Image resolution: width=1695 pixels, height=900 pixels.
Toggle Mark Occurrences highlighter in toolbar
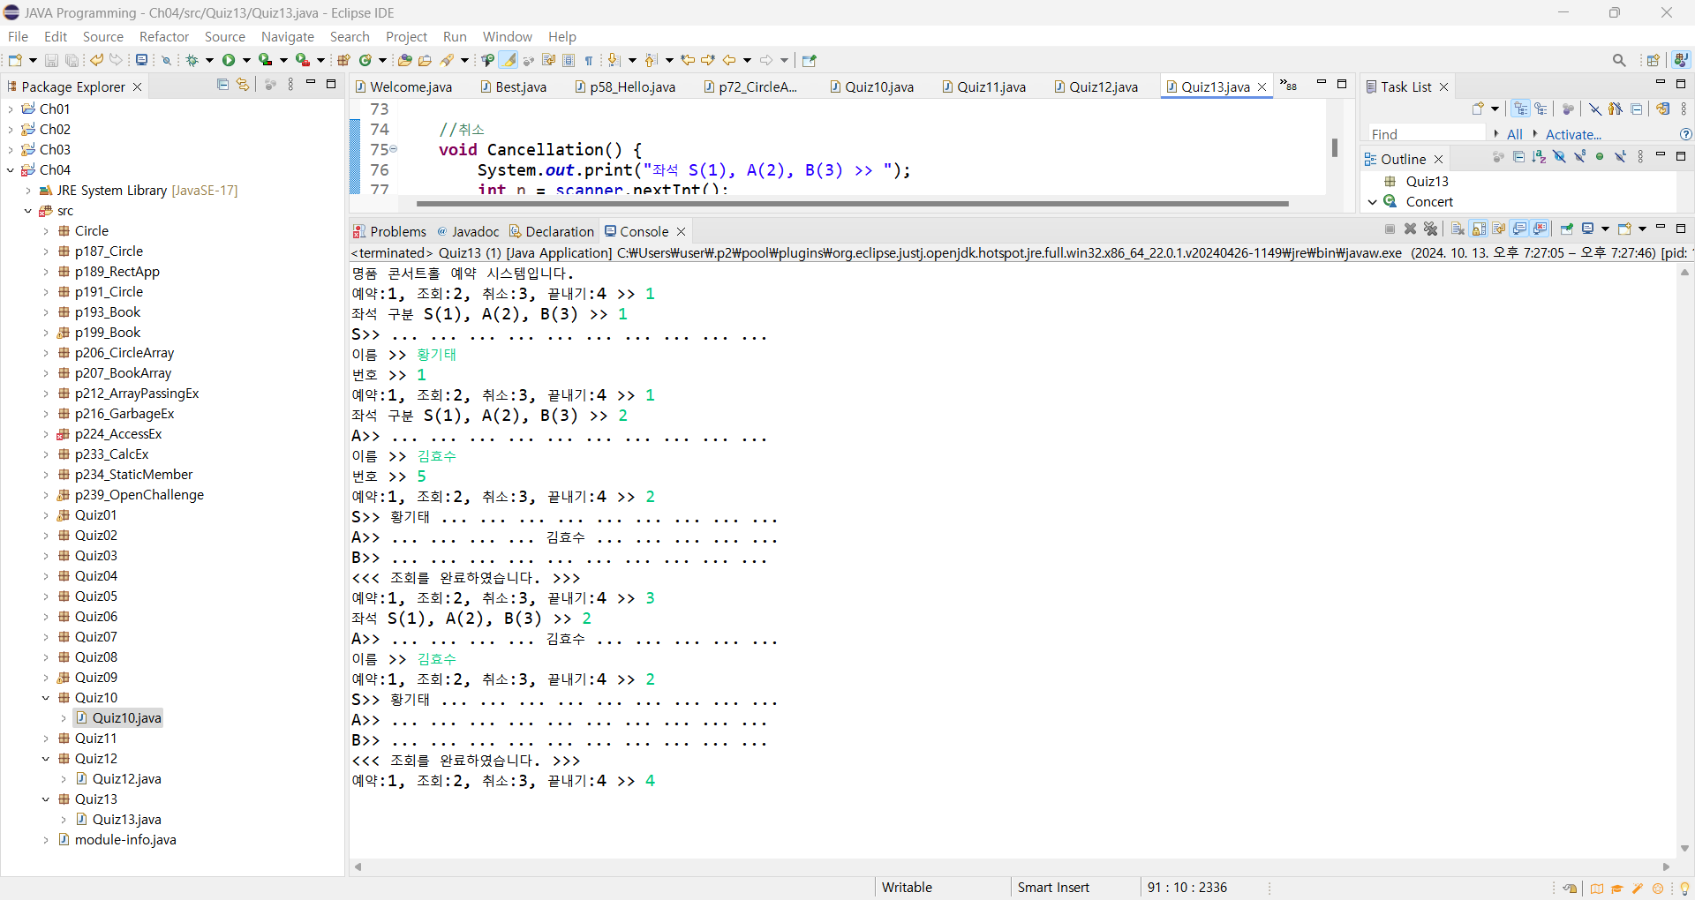pos(508,60)
